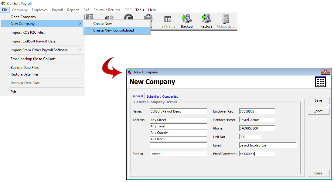
Task: Click the Cancel button
Action: [x=318, y=111]
